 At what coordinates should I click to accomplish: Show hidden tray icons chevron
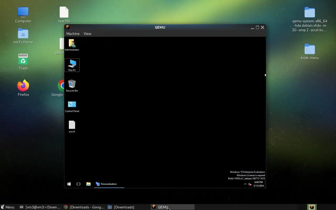click(x=245, y=184)
